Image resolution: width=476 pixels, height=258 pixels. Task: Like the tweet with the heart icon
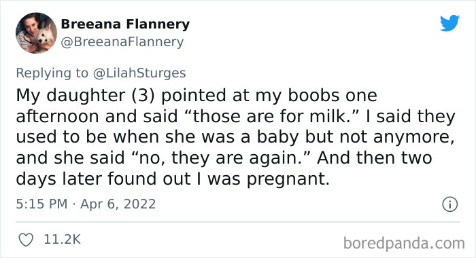tap(26, 240)
